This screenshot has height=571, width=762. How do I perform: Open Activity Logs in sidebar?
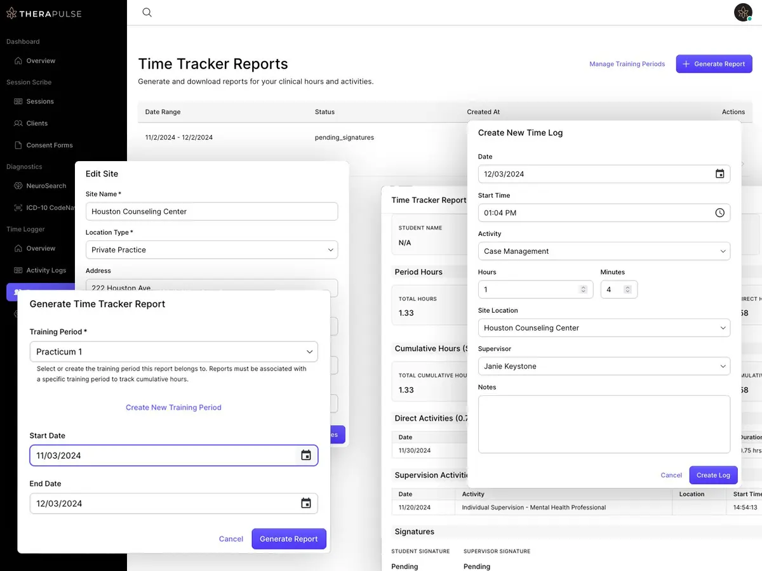46,270
